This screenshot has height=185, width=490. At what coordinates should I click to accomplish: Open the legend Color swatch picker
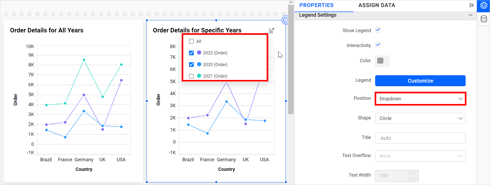(382, 61)
